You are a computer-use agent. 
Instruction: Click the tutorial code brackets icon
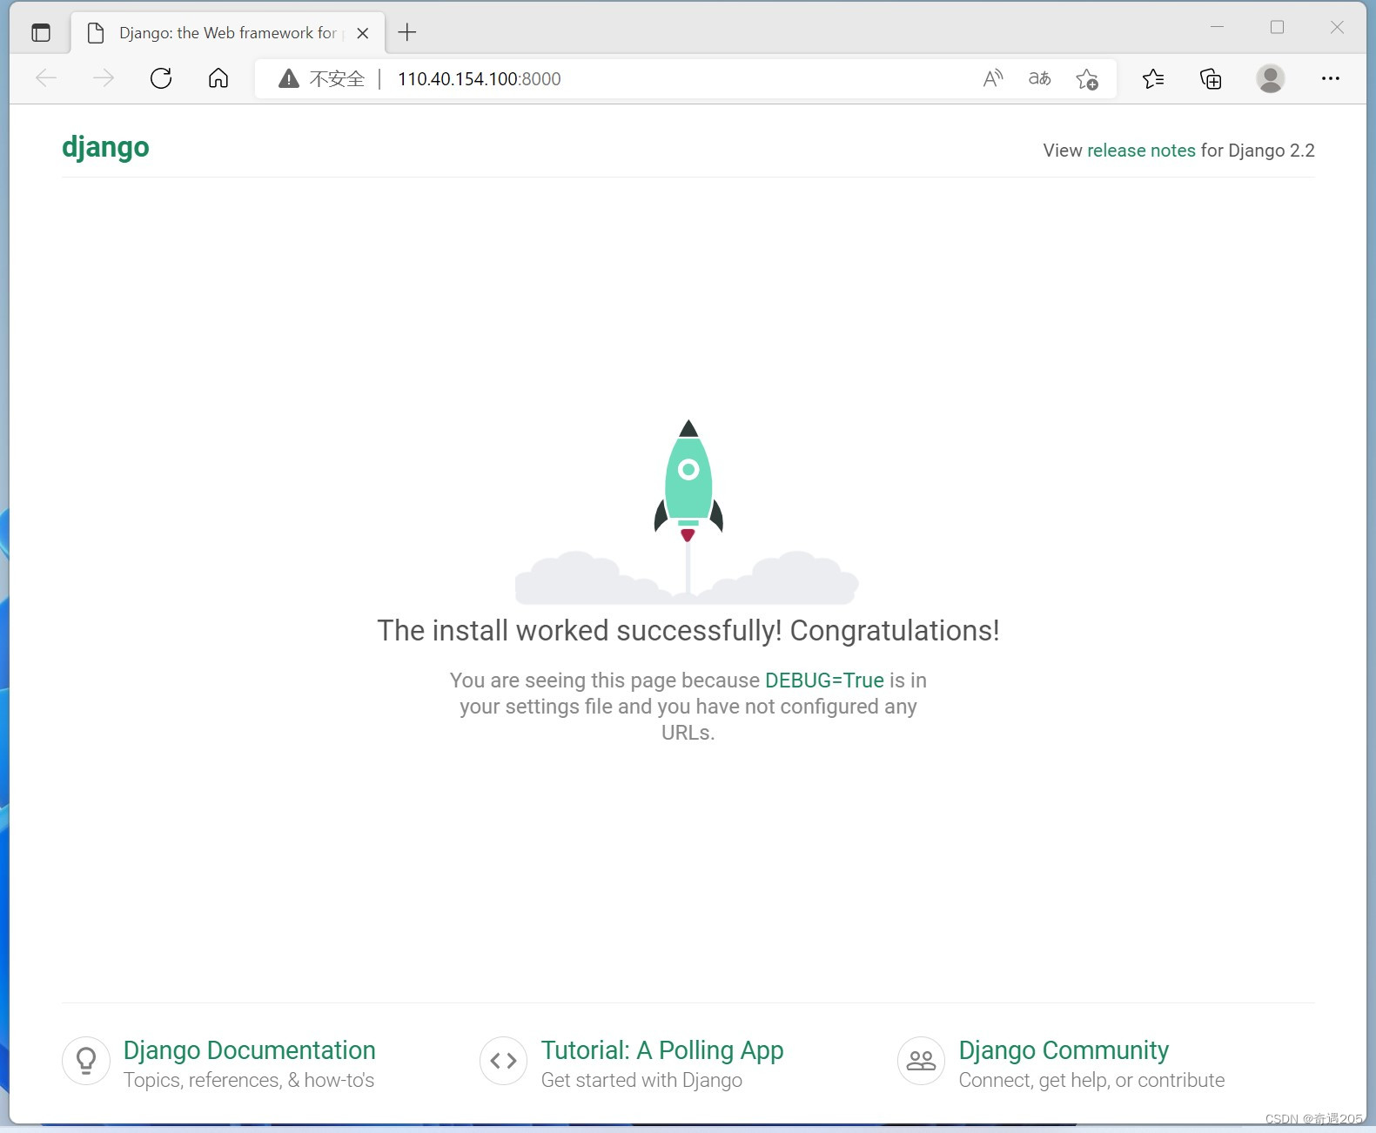(x=504, y=1061)
